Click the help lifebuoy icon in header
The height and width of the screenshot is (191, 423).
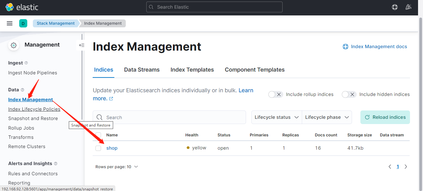(394, 7)
